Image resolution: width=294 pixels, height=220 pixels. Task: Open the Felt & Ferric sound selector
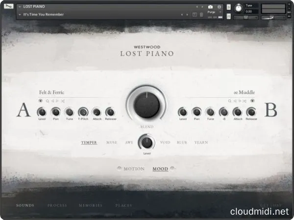point(51,92)
